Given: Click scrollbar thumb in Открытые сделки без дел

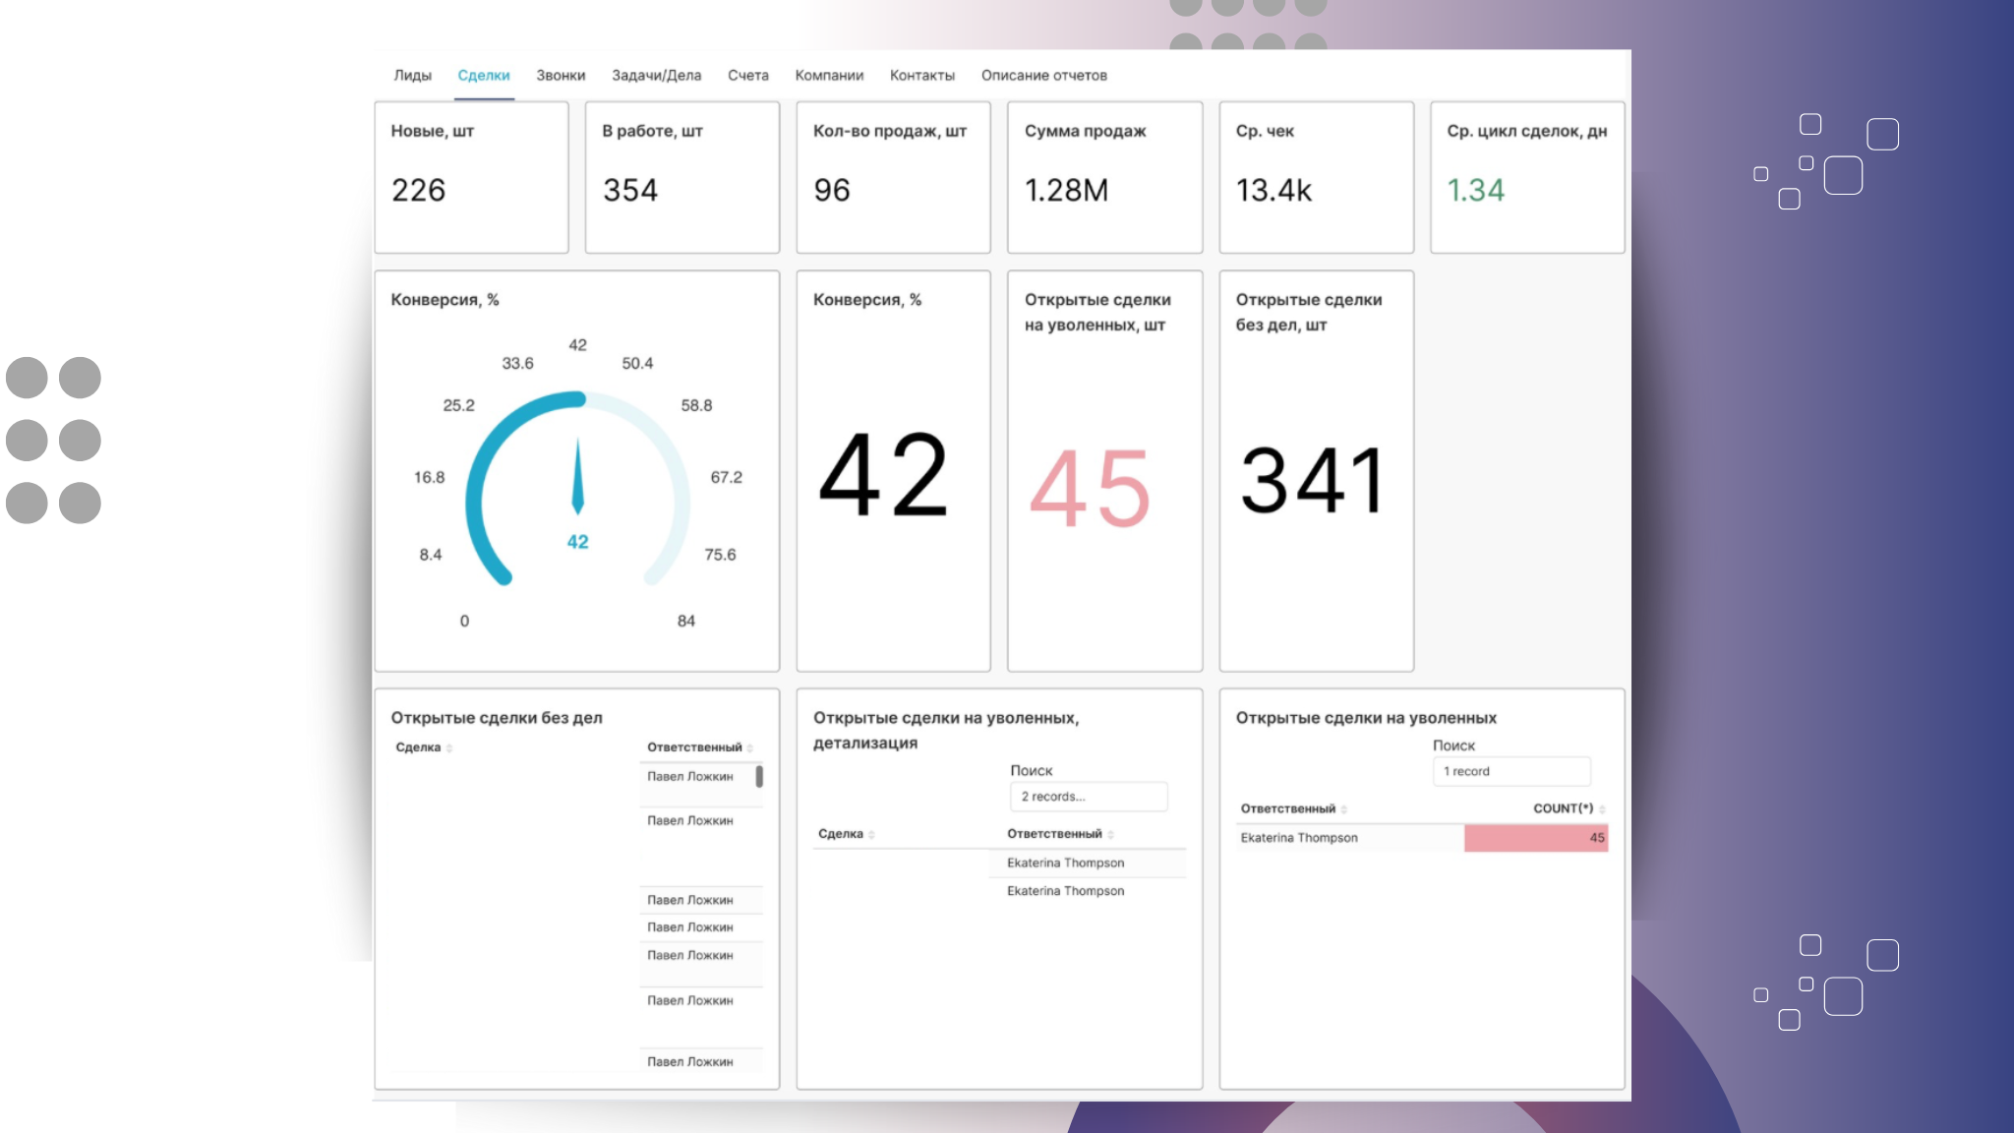Looking at the screenshot, I should click(x=759, y=777).
